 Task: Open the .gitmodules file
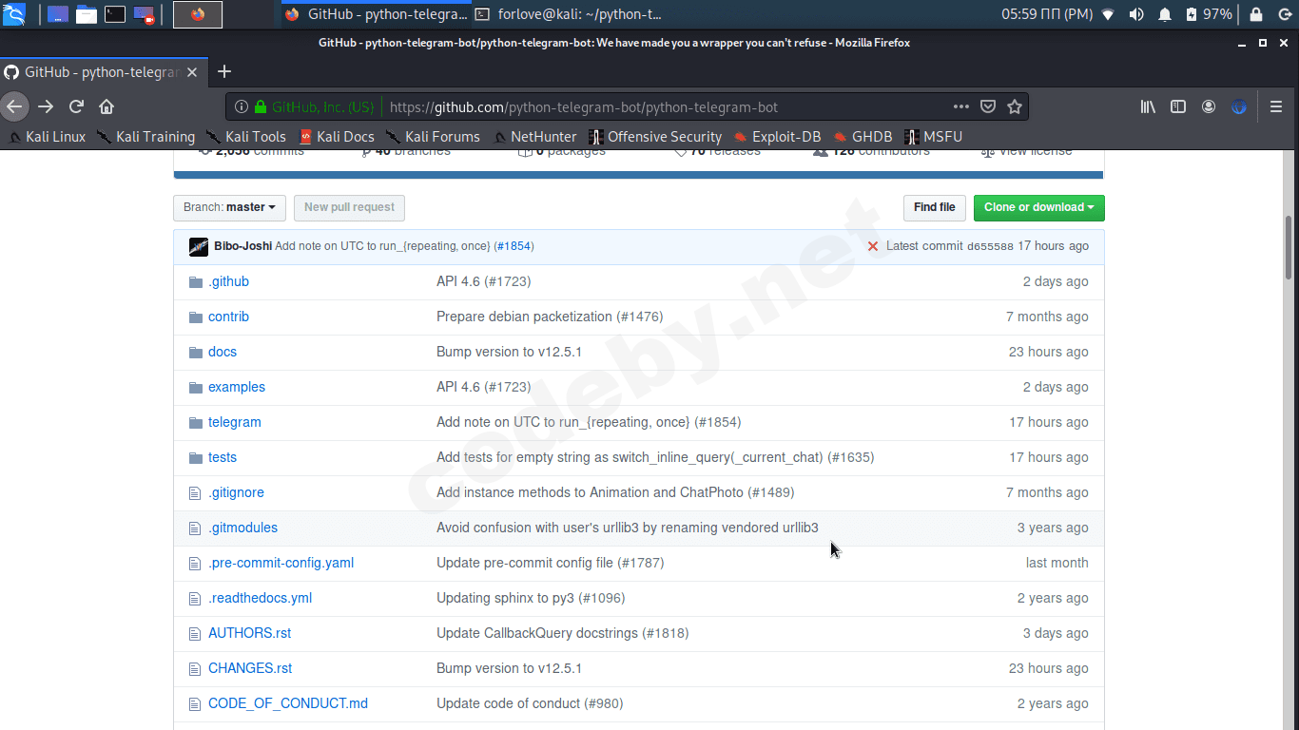point(242,528)
